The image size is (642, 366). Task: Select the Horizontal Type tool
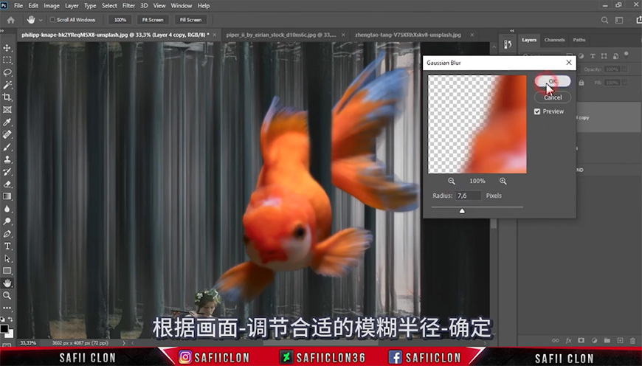[x=7, y=246]
